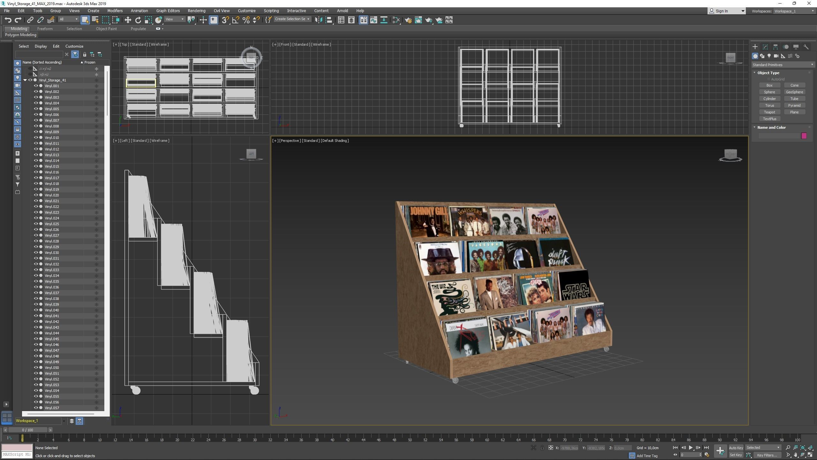Click the Redo arrow icon
Image resolution: width=817 pixels, height=460 pixels.
pyautogui.click(x=18, y=20)
